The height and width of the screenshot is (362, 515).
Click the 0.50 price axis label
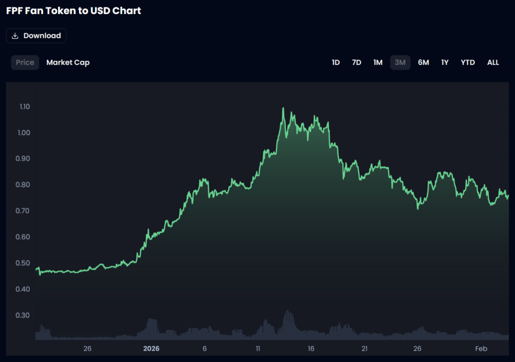coord(25,263)
